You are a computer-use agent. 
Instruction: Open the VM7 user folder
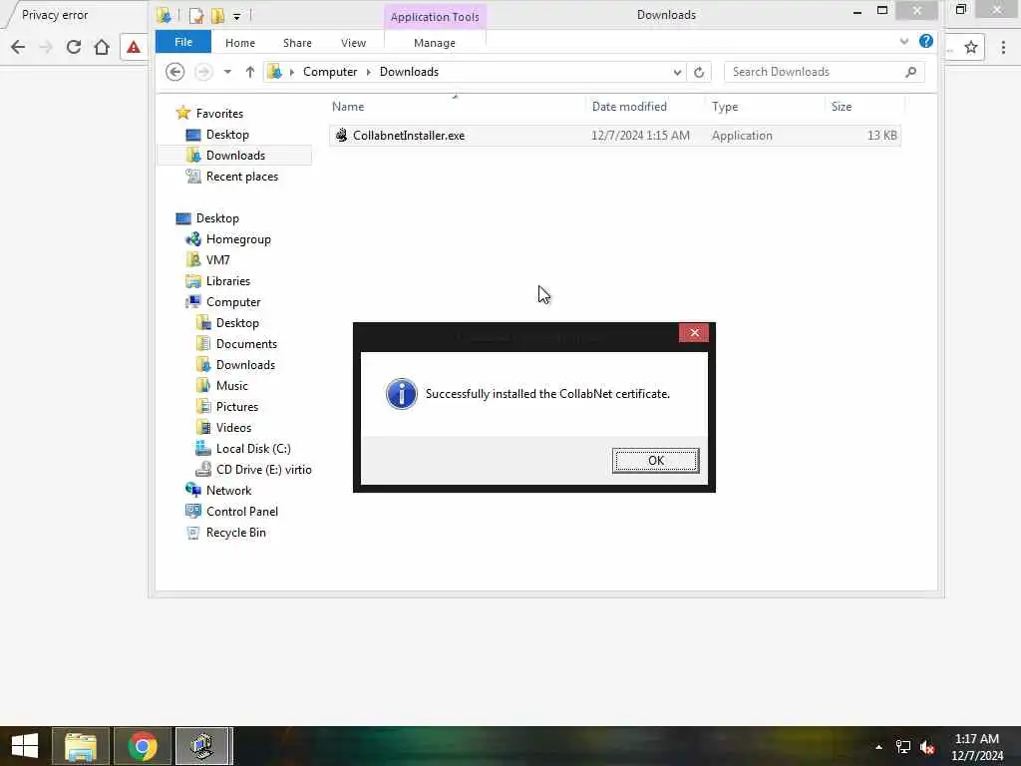pos(217,260)
